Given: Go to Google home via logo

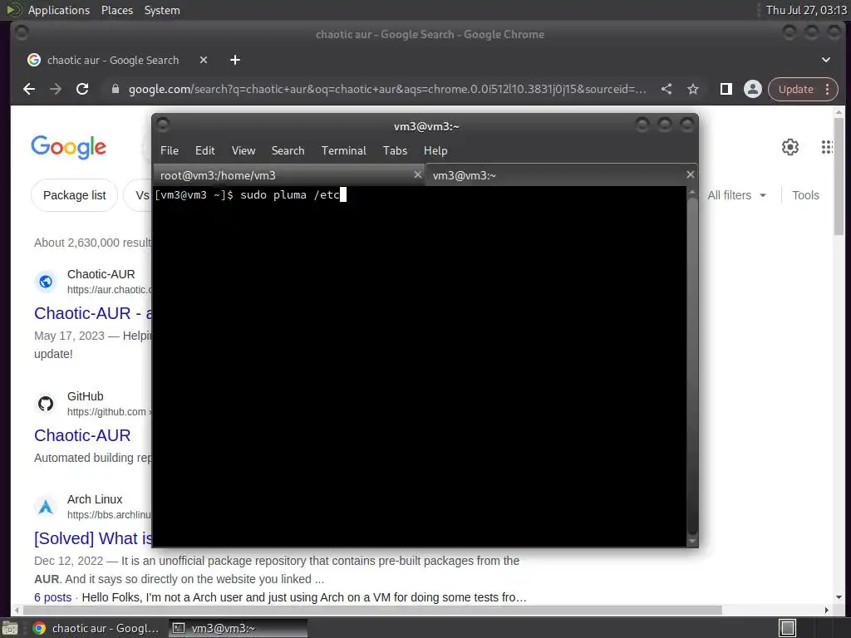Looking at the screenshot, I should (x=68, y=147).
